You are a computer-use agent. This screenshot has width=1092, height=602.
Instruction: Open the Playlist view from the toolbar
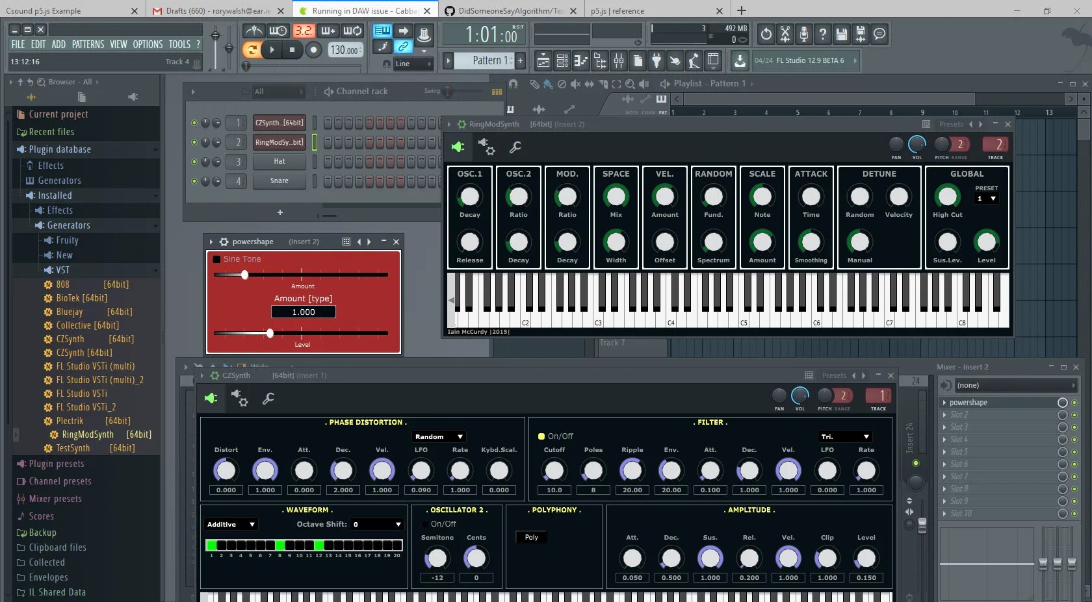(543, 61)
